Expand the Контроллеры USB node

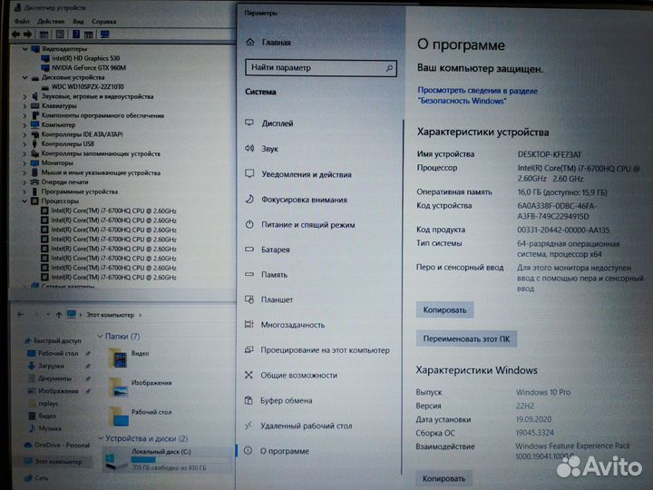(x=25, y=144)
